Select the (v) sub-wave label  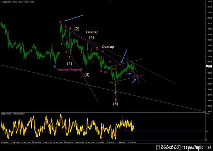116,96
